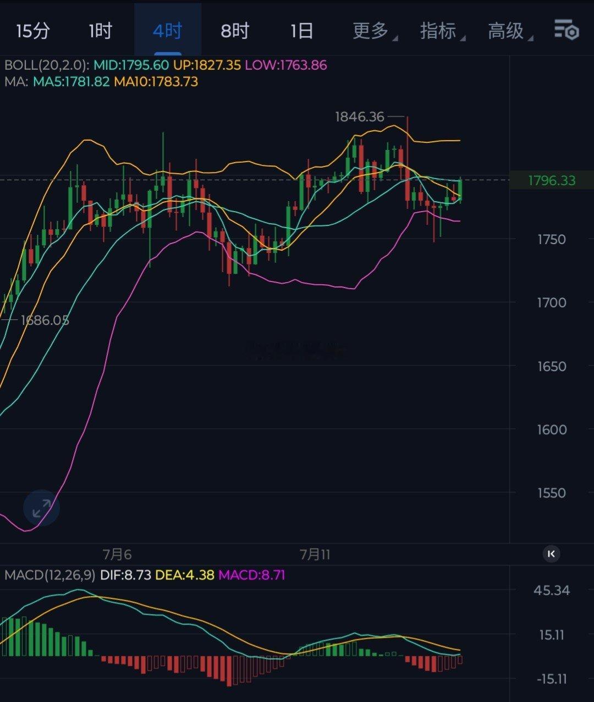Tap the 1686.05 low price marker

tap(45, 320)
